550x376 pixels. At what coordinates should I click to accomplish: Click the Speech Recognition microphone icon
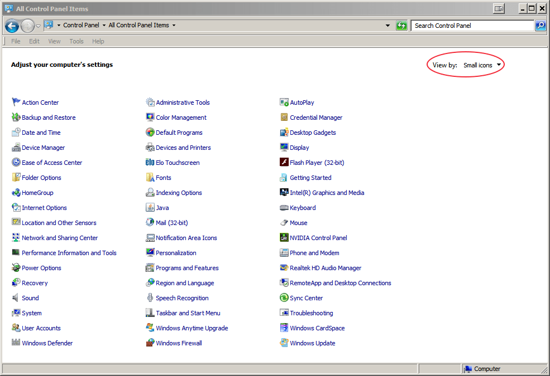click(150, 297)
